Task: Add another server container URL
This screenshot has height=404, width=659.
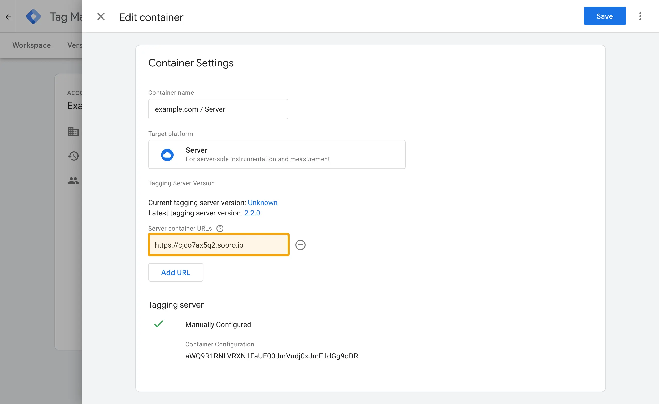Action: point(176,272)
